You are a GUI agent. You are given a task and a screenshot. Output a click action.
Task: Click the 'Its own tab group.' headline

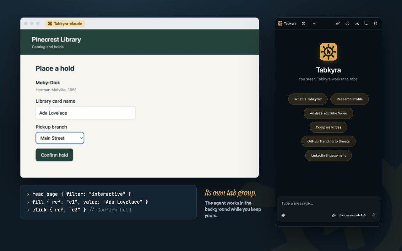tap(231, 193)
